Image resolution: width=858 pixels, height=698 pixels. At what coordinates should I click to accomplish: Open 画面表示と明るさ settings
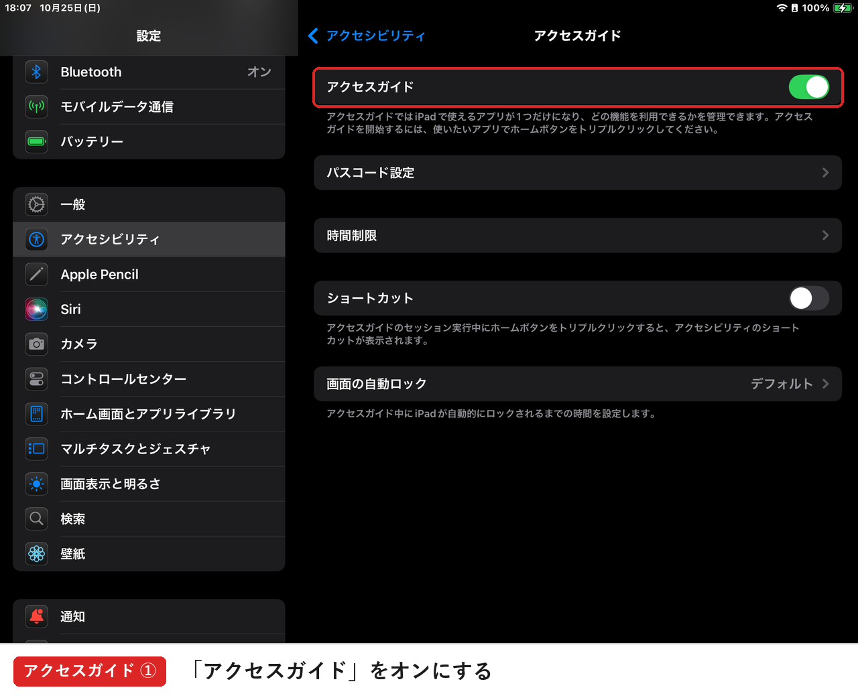click(149, 484)
